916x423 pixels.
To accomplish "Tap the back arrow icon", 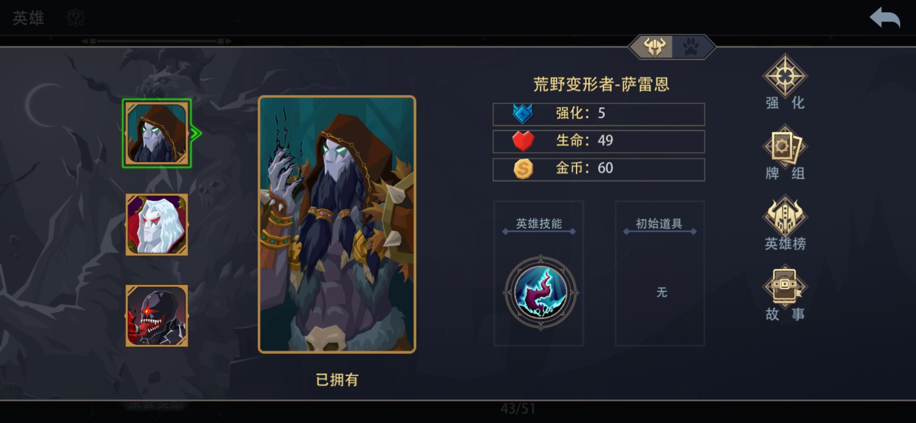I will pos(885,18).
